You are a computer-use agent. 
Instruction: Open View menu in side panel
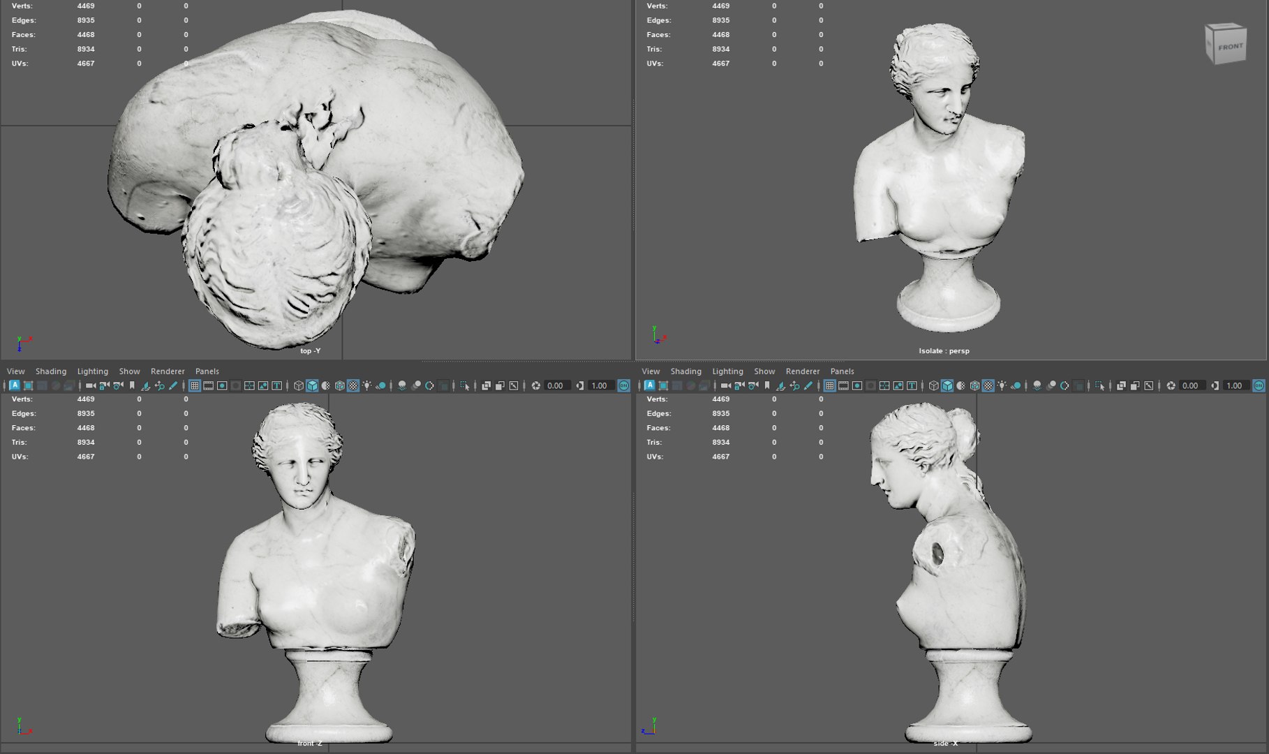(x=651, y=371)
